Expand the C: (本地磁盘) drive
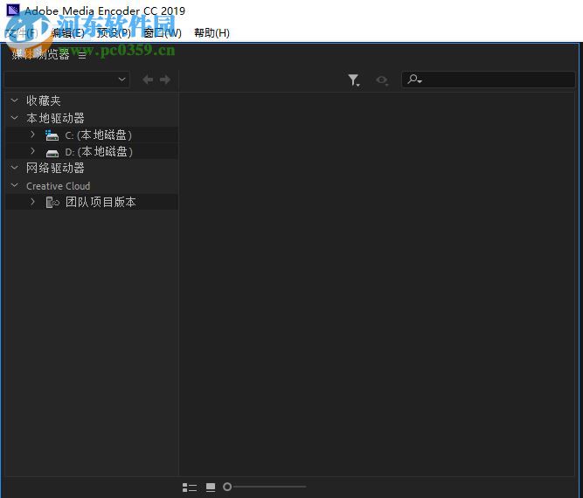Viewport: 583px width, 498px height. [x=32, y=135]
